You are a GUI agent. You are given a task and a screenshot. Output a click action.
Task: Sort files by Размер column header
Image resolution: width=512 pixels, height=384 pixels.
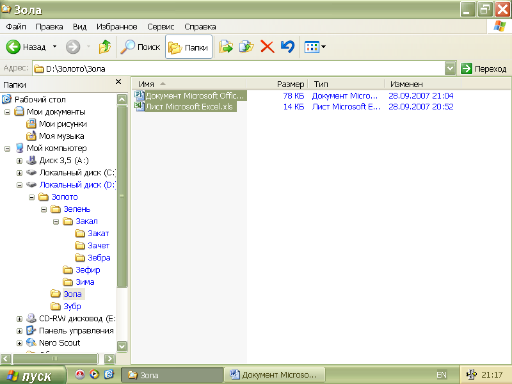point(290,84)
